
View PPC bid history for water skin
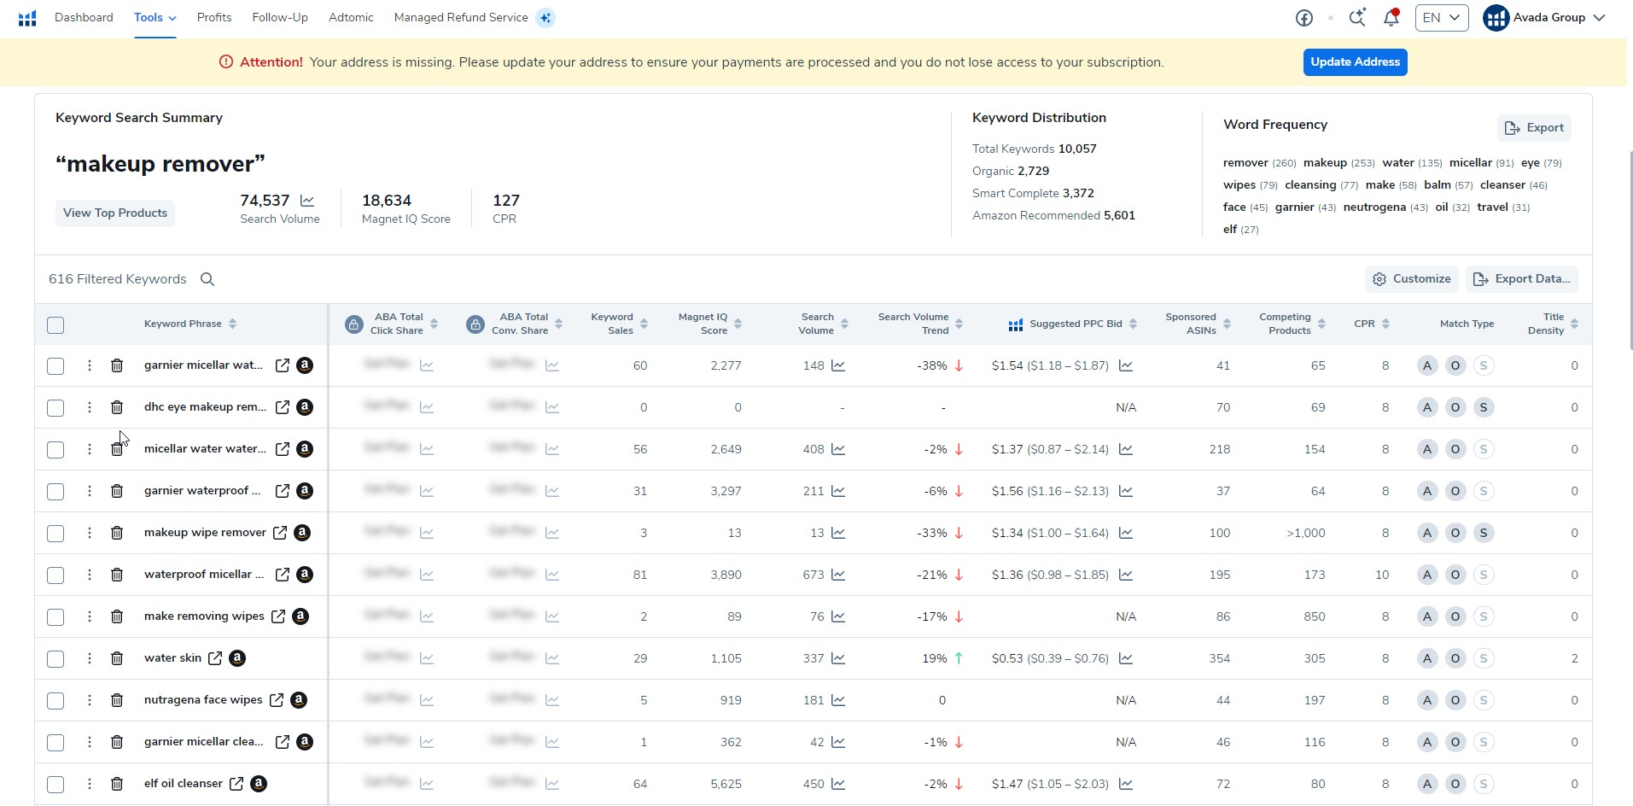1126,658
